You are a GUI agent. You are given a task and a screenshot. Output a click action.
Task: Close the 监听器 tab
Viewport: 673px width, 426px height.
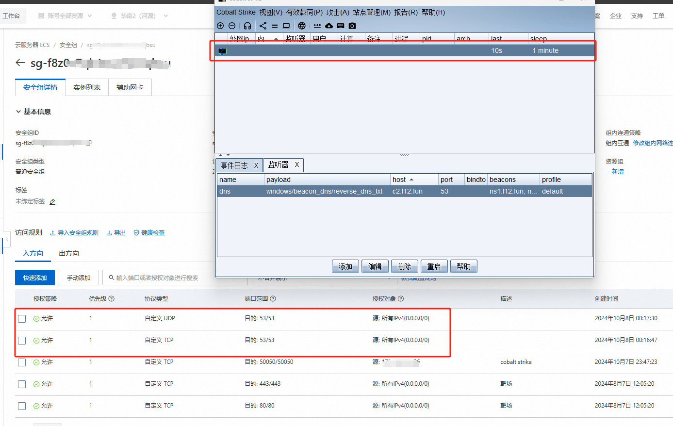point(297,164)
